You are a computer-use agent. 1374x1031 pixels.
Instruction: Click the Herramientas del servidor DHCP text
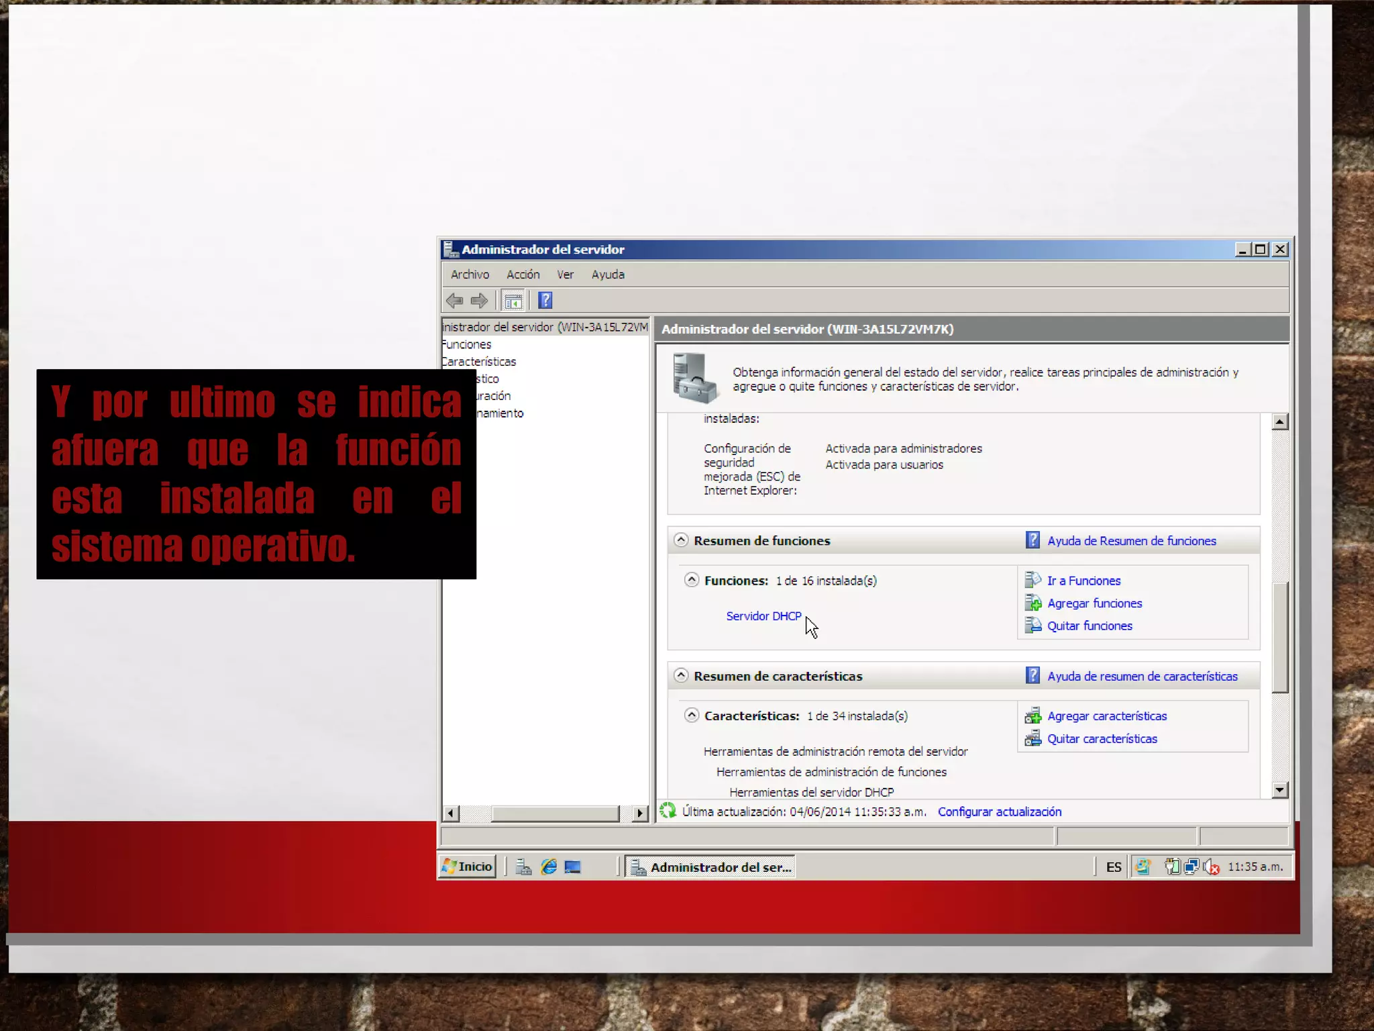(812, 792)
